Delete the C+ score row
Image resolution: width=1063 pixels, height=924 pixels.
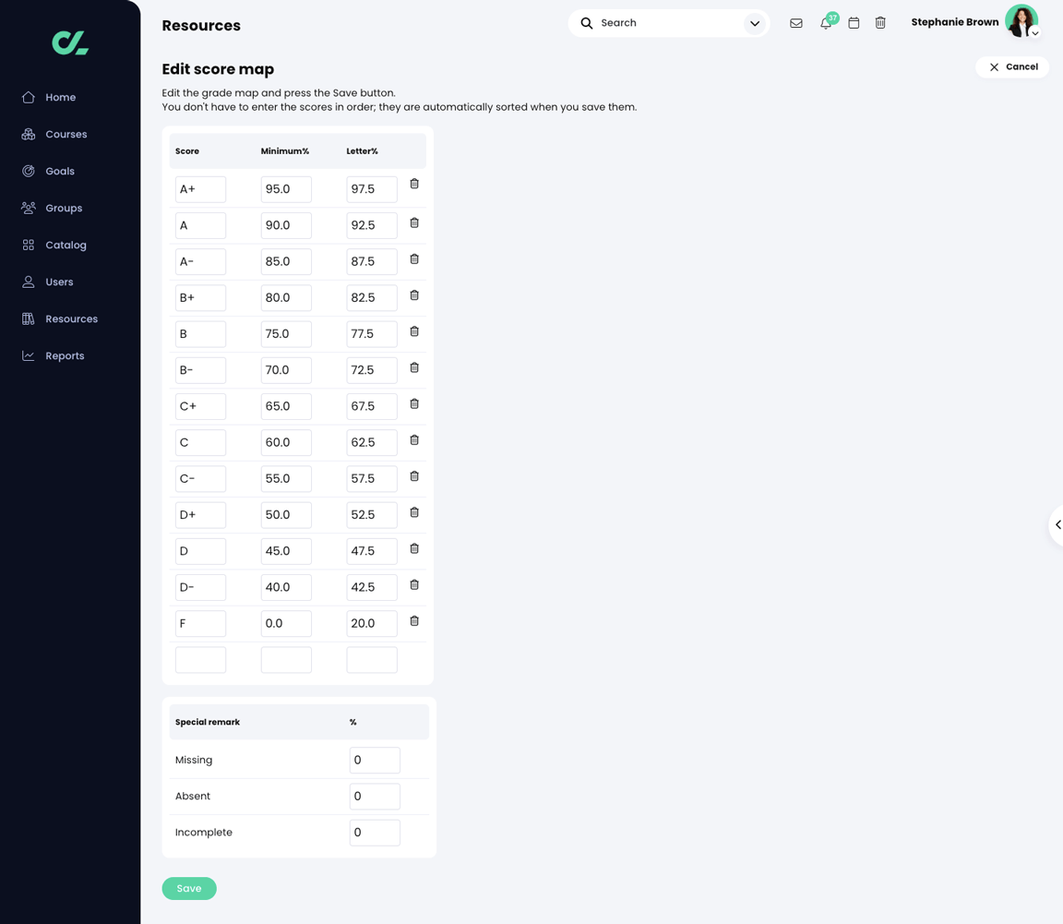coord(414,403)
